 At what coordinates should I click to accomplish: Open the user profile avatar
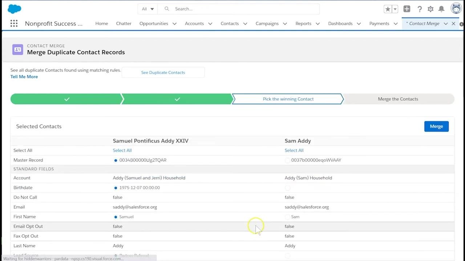click(x=456, y=9)
